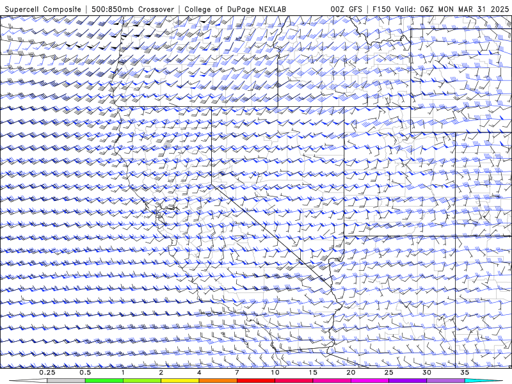Click the legend value 15

point(313,372)
